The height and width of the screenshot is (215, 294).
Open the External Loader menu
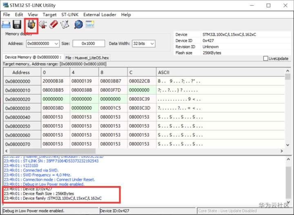tap(100, 15)
